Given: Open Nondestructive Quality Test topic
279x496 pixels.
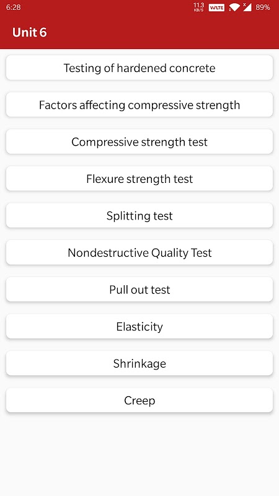Looking at the screenshot, I should [139, 252].
